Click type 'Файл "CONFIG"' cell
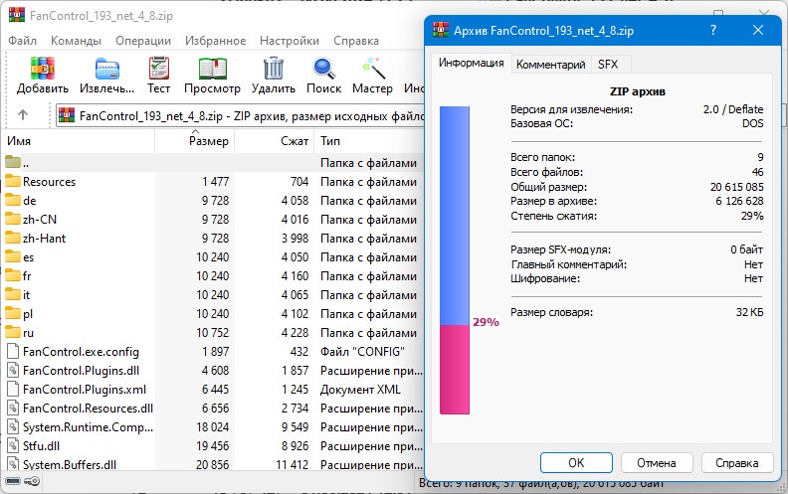This screenshot has width=788, height=494. pos(362,352)
